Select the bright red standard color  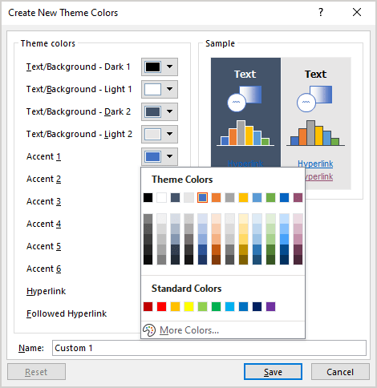pos(161,307)
